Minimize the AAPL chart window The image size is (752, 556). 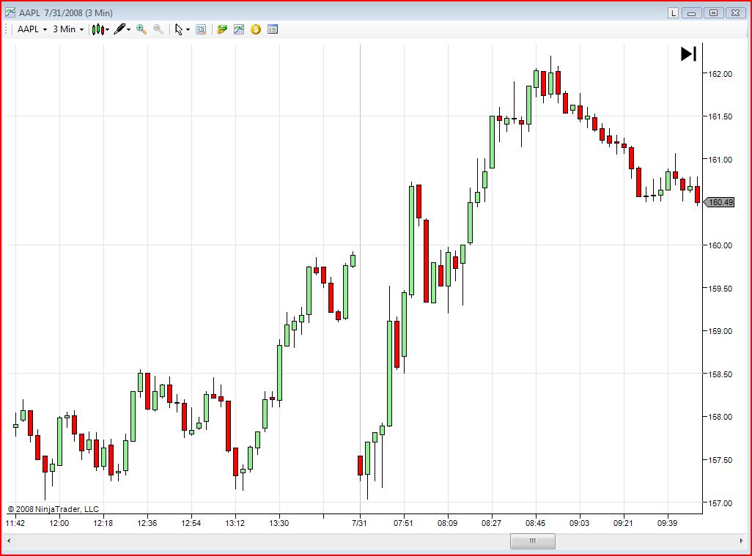click(x=692, y=13)
